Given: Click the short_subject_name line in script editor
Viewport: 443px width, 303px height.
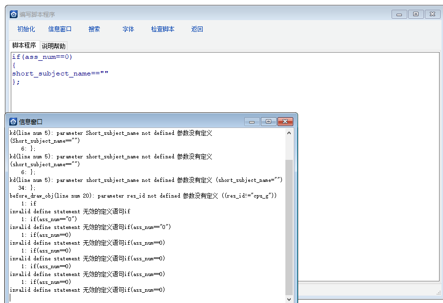Looking at the screenshot, I should 60,74.
